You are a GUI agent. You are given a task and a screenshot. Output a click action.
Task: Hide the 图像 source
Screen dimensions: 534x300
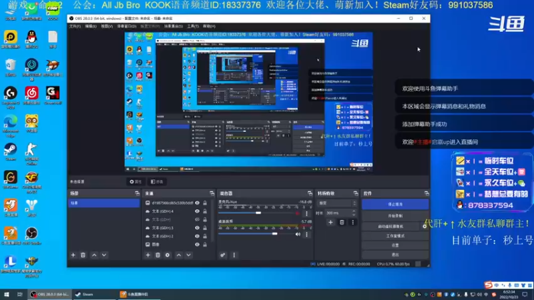coord(197,245)
